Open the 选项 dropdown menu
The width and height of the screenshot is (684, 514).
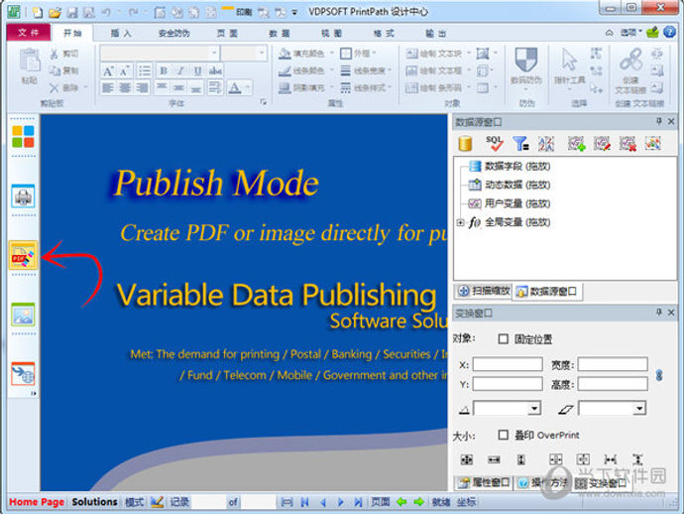(630, 32)
